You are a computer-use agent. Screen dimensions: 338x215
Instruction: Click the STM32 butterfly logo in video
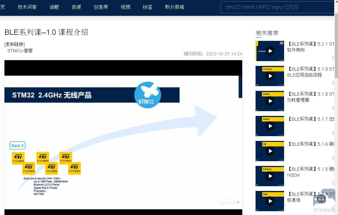(148, 95)
